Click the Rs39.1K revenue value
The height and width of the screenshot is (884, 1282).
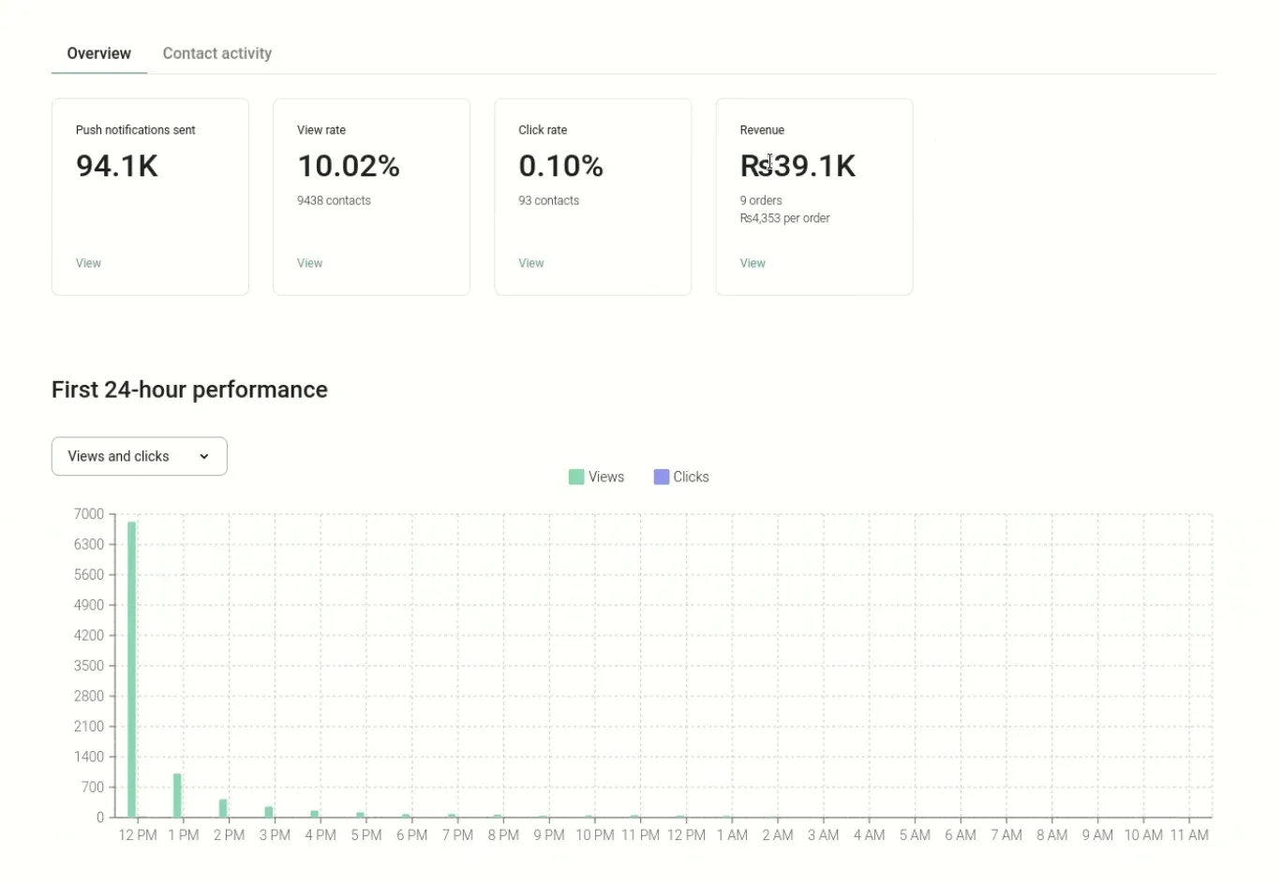pyautogui.click(x=798, y=166)
